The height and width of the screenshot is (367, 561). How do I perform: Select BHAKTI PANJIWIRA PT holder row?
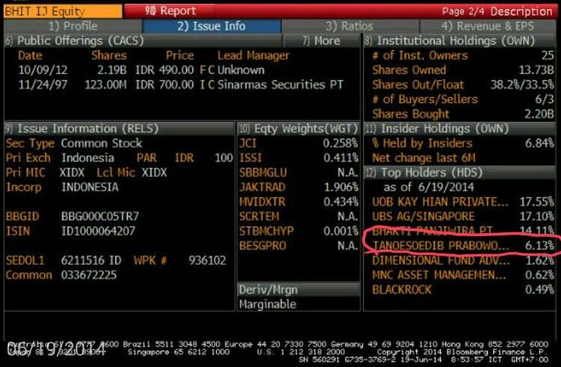(x=463, y=231)
